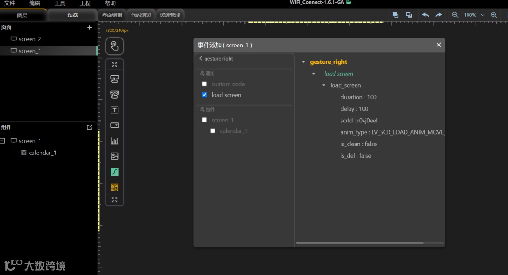508x275 pixels.
Task: Select the button widget icon
Action: click(114, 79)
